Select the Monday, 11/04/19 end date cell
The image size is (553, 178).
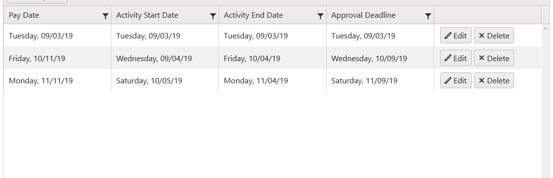[272, 81]
